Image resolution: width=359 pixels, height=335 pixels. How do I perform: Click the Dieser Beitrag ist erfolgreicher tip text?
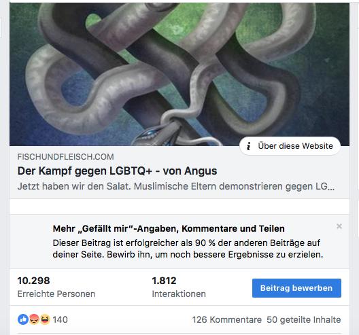[188, 249]
